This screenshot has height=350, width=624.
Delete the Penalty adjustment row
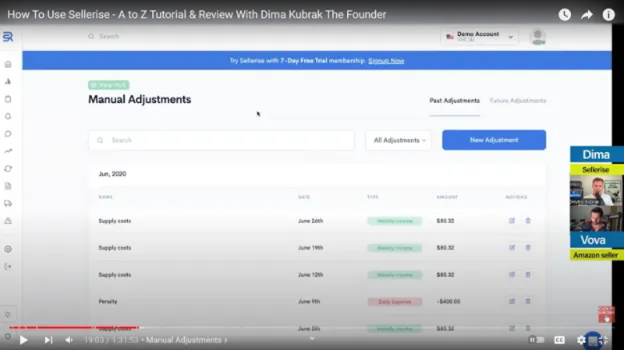pos(528,301)
